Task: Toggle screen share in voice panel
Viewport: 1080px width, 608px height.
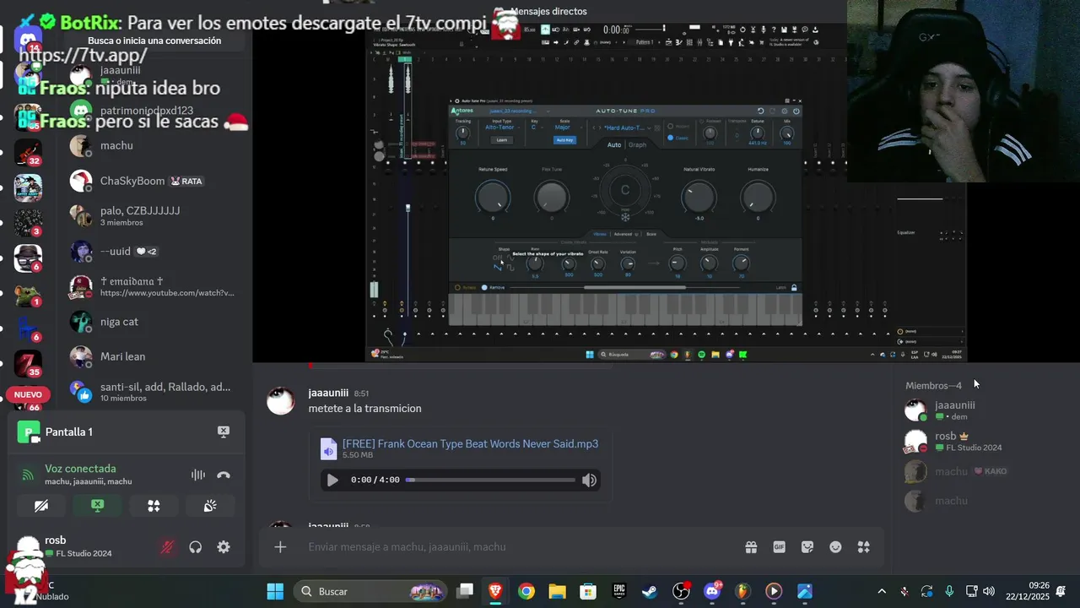Action: tap(97, 506)
